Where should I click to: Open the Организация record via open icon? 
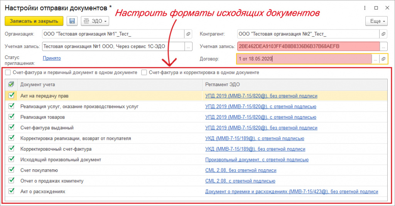pos(188,34)
